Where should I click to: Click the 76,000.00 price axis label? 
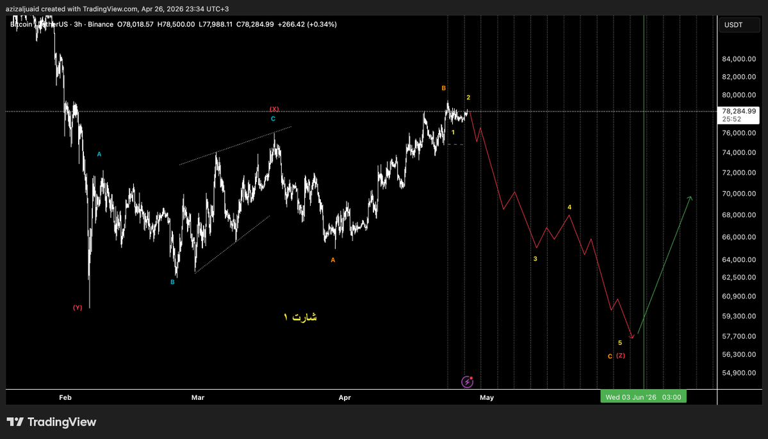point(739,133)
